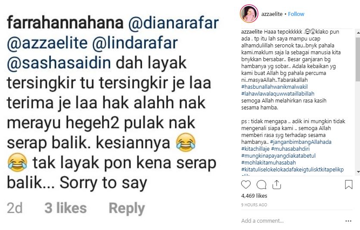Open the #hasbunallahwanikmalwakil hashtag
The image size is (360, 230).
click(x=274, y=87)
